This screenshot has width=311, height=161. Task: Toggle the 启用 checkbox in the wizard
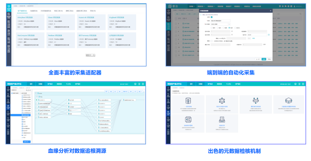(x=212, y=17)
